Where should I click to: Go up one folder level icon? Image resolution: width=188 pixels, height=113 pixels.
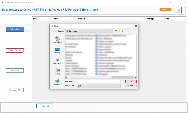115,31
